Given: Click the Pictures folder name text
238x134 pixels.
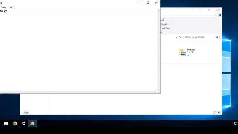Looking at the screenshot, I should point(191,50).
